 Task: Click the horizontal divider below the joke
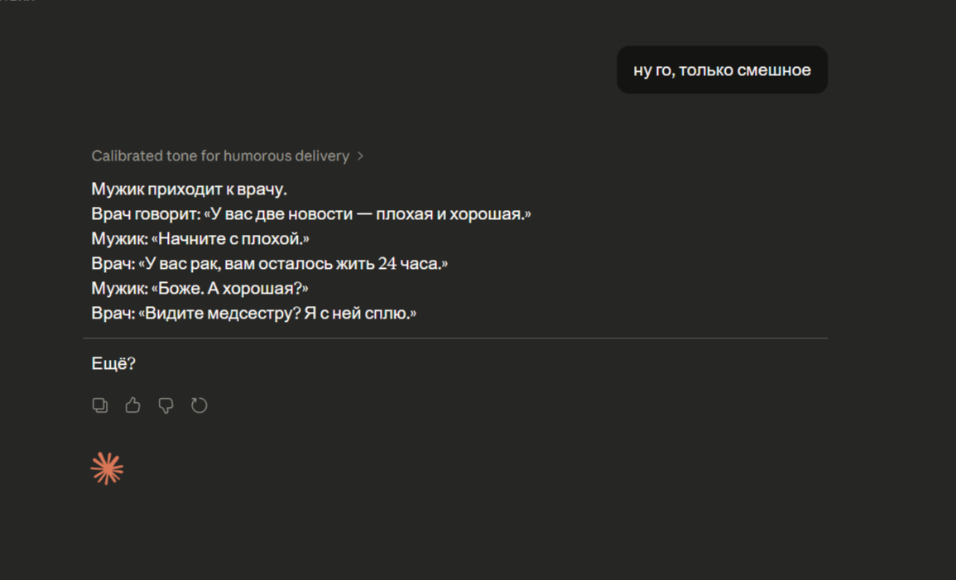click(x=455, y=338)
